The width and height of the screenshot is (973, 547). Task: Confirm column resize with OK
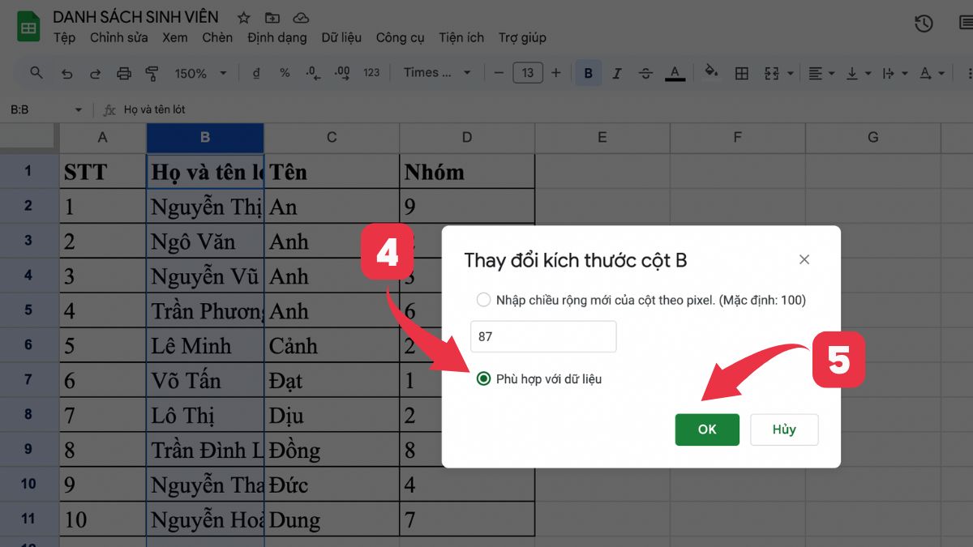706,429
